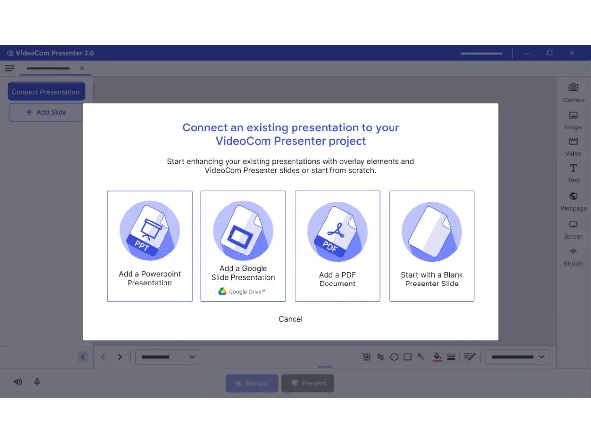Click the Google Drive logo
591x443 pixels.
(223, 292)
